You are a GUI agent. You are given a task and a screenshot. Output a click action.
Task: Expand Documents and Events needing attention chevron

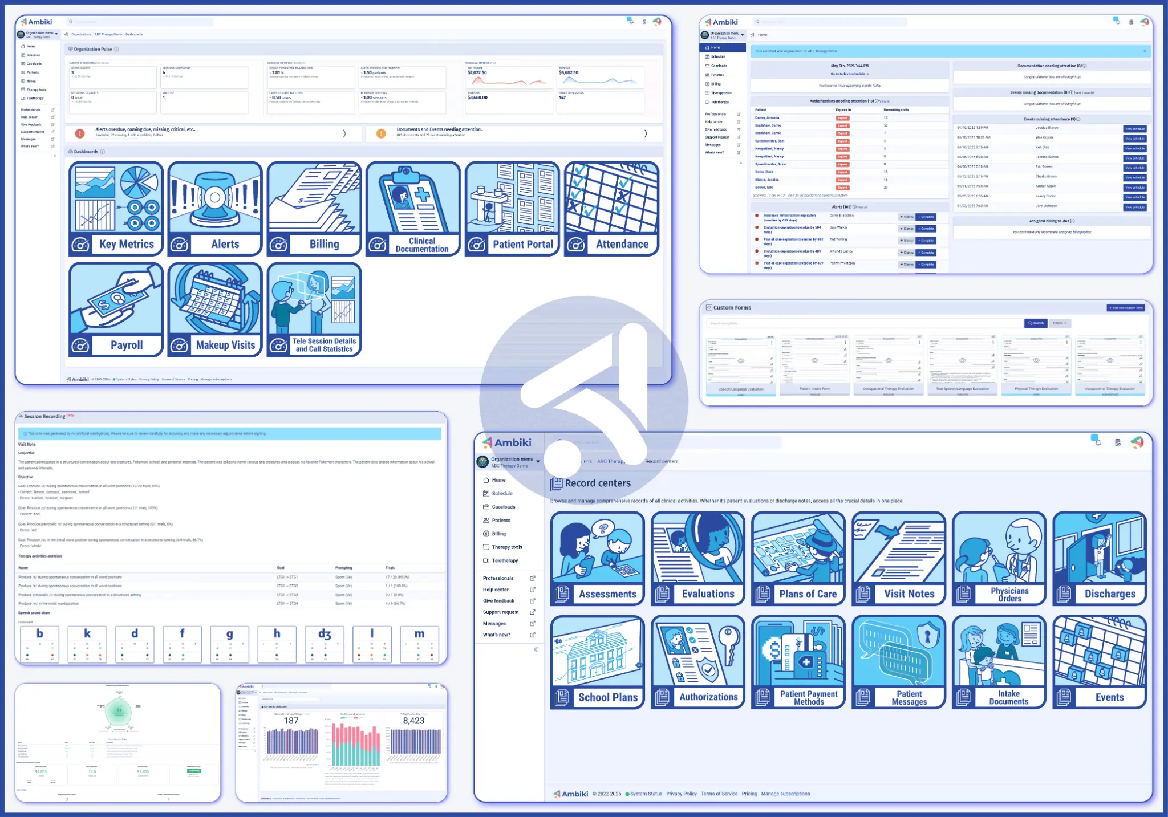click(646, 133)
